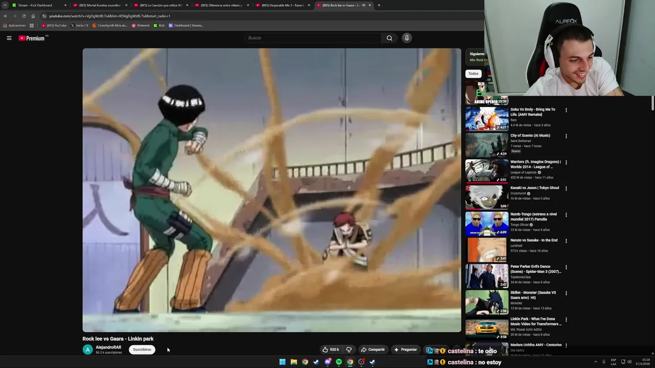Open the tab search dropdown arrow
This screenshot has height=368, width=655.
[x=5, y=5]
